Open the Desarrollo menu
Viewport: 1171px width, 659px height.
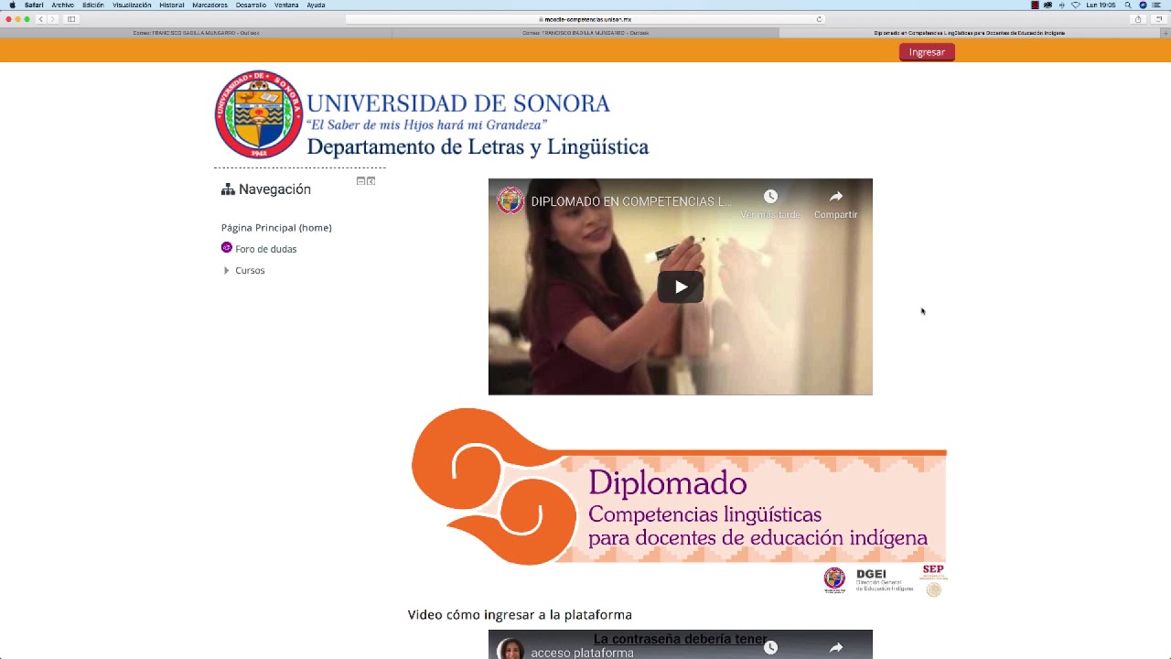(251, 5)
